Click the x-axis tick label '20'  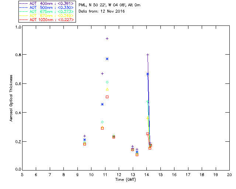pyautogui.click(x=229, y=175)
